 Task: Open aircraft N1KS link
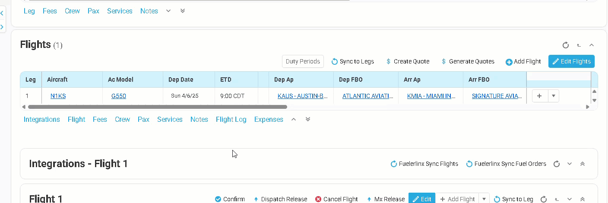[x=58, y=96]
